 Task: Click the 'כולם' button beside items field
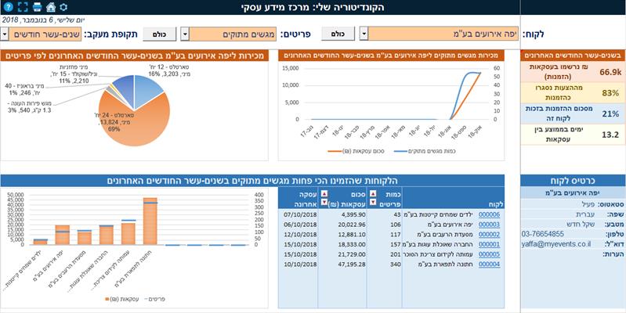(x=159, y=34)
